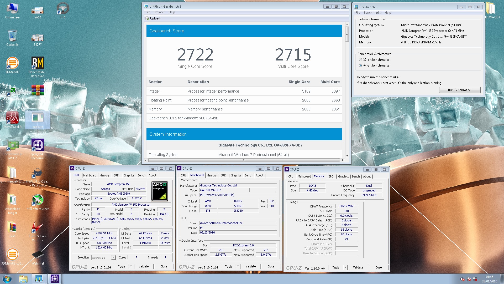Image resolution: width=504 pixels, height=284 pixels.
Task: Click Close in the CPU-Z Mainboard window
Action: tap(271, 266)
